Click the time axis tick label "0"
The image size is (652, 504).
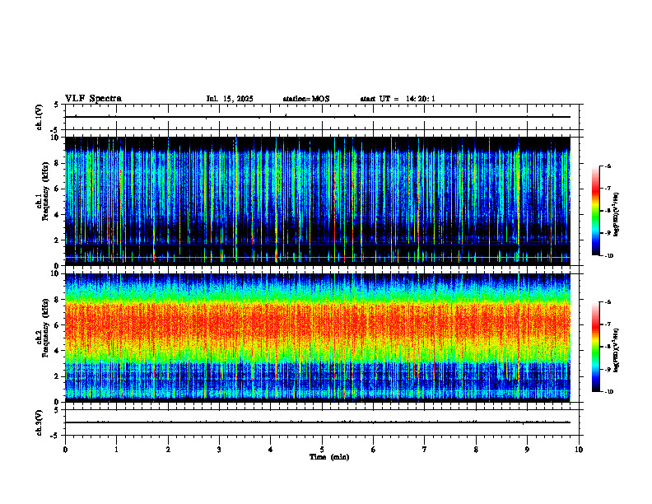[65, 450]
